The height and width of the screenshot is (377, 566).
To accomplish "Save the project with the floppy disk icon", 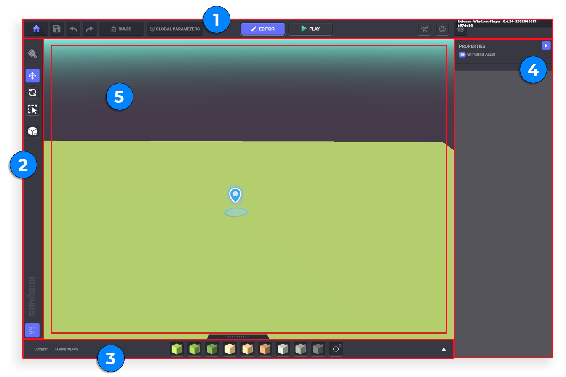I will click(x=56, y=29).
